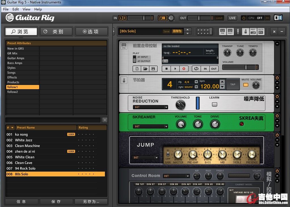
Task: Open the # sort dropdown in the preset list
Action: coord(12,127)
